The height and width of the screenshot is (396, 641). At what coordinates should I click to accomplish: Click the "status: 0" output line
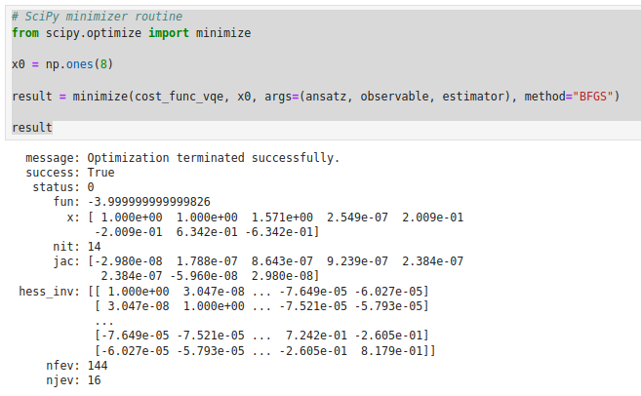(x=63, y=187)
